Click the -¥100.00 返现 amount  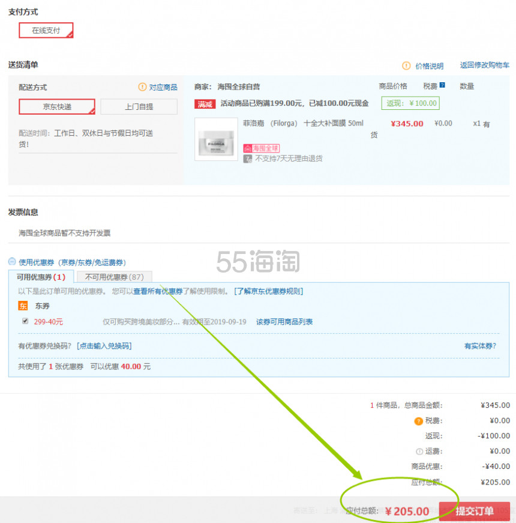click(x=493, y=436)
